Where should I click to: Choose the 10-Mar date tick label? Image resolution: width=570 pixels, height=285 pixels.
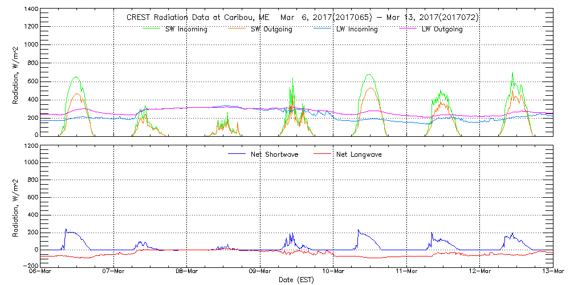pos(333,271)
